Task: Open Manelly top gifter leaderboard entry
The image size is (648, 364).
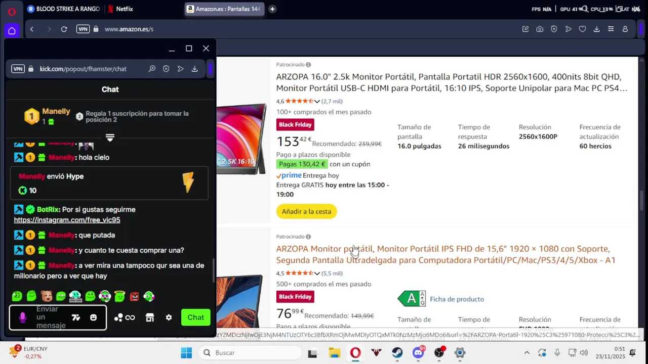Action: pos(48,116)
